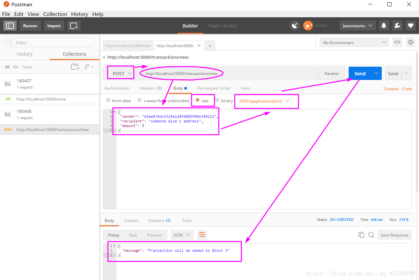Open the View menu
419x280 pixels.
33,14
